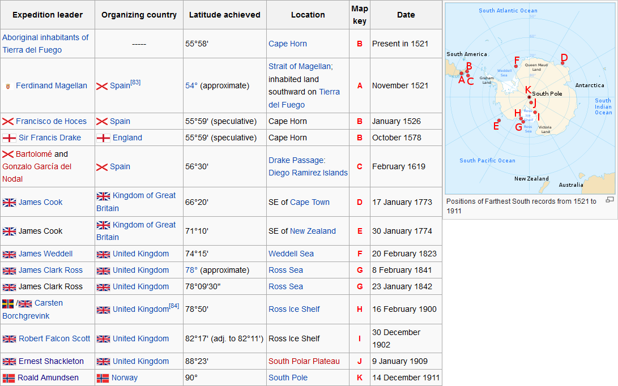
Task: Open the Antarctica Farthest South map image
Action: pyautogui.click(x=530, y=98)
